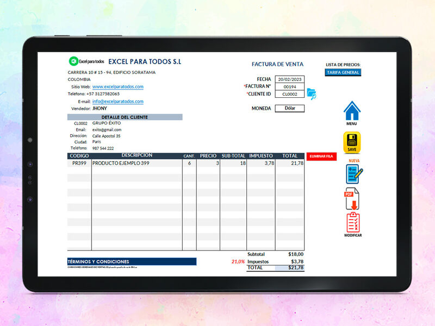Click the info@excelparatodos.com email link

(118, 102)
